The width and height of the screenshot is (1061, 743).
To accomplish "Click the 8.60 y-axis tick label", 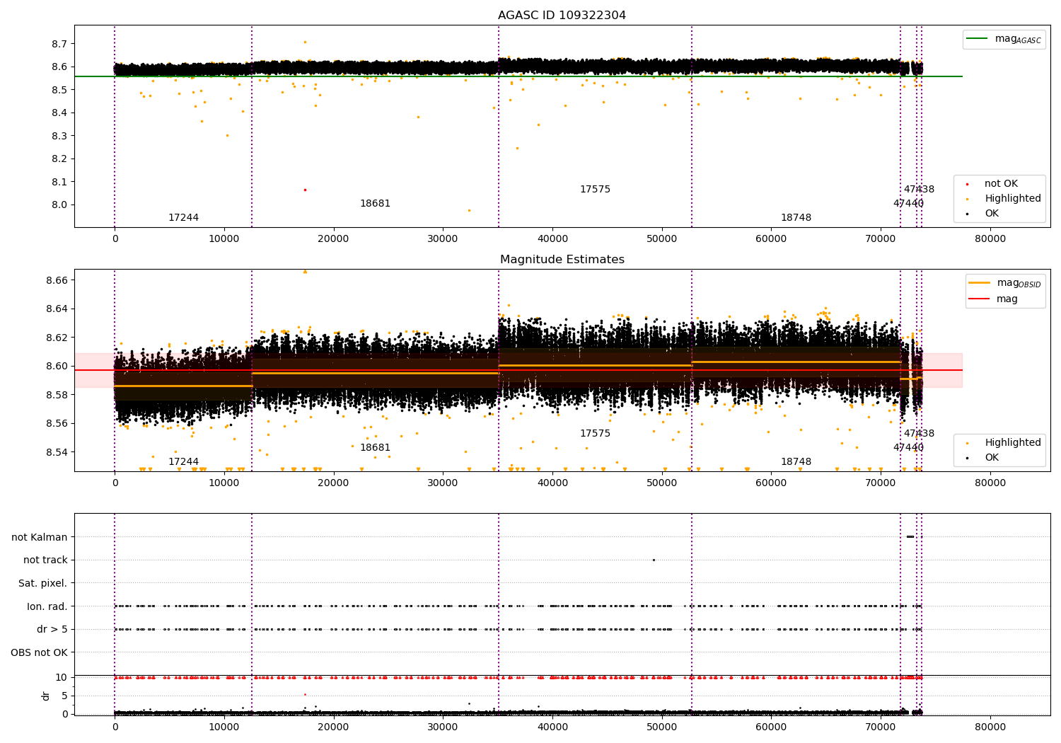I will (57, 367).
